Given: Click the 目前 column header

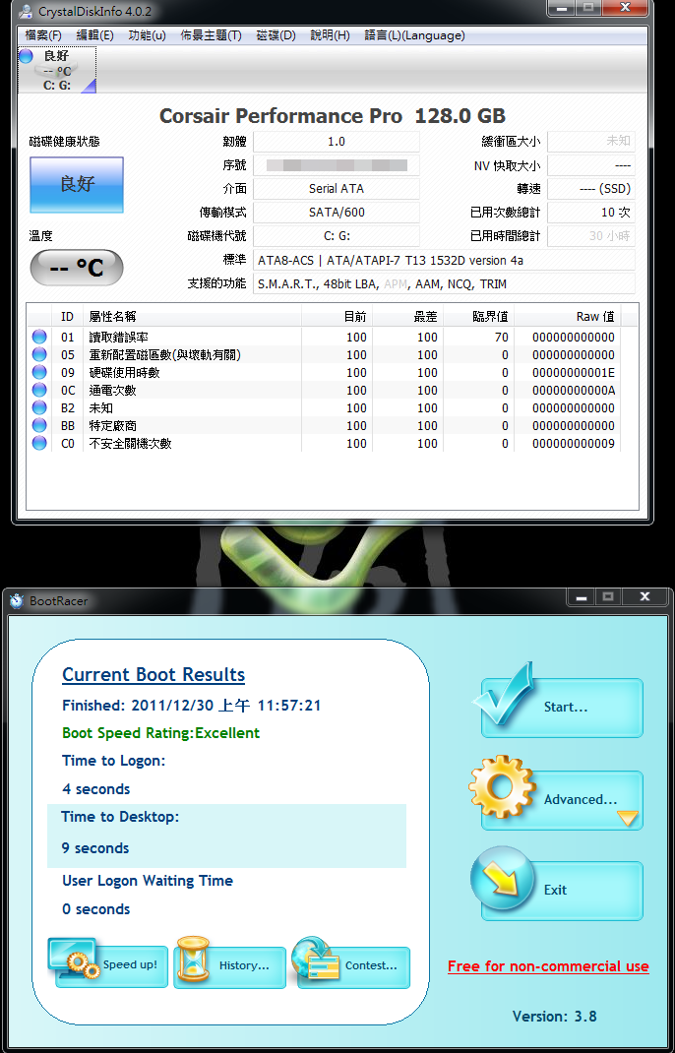Looking at the screenshot, I should (337, 316).
